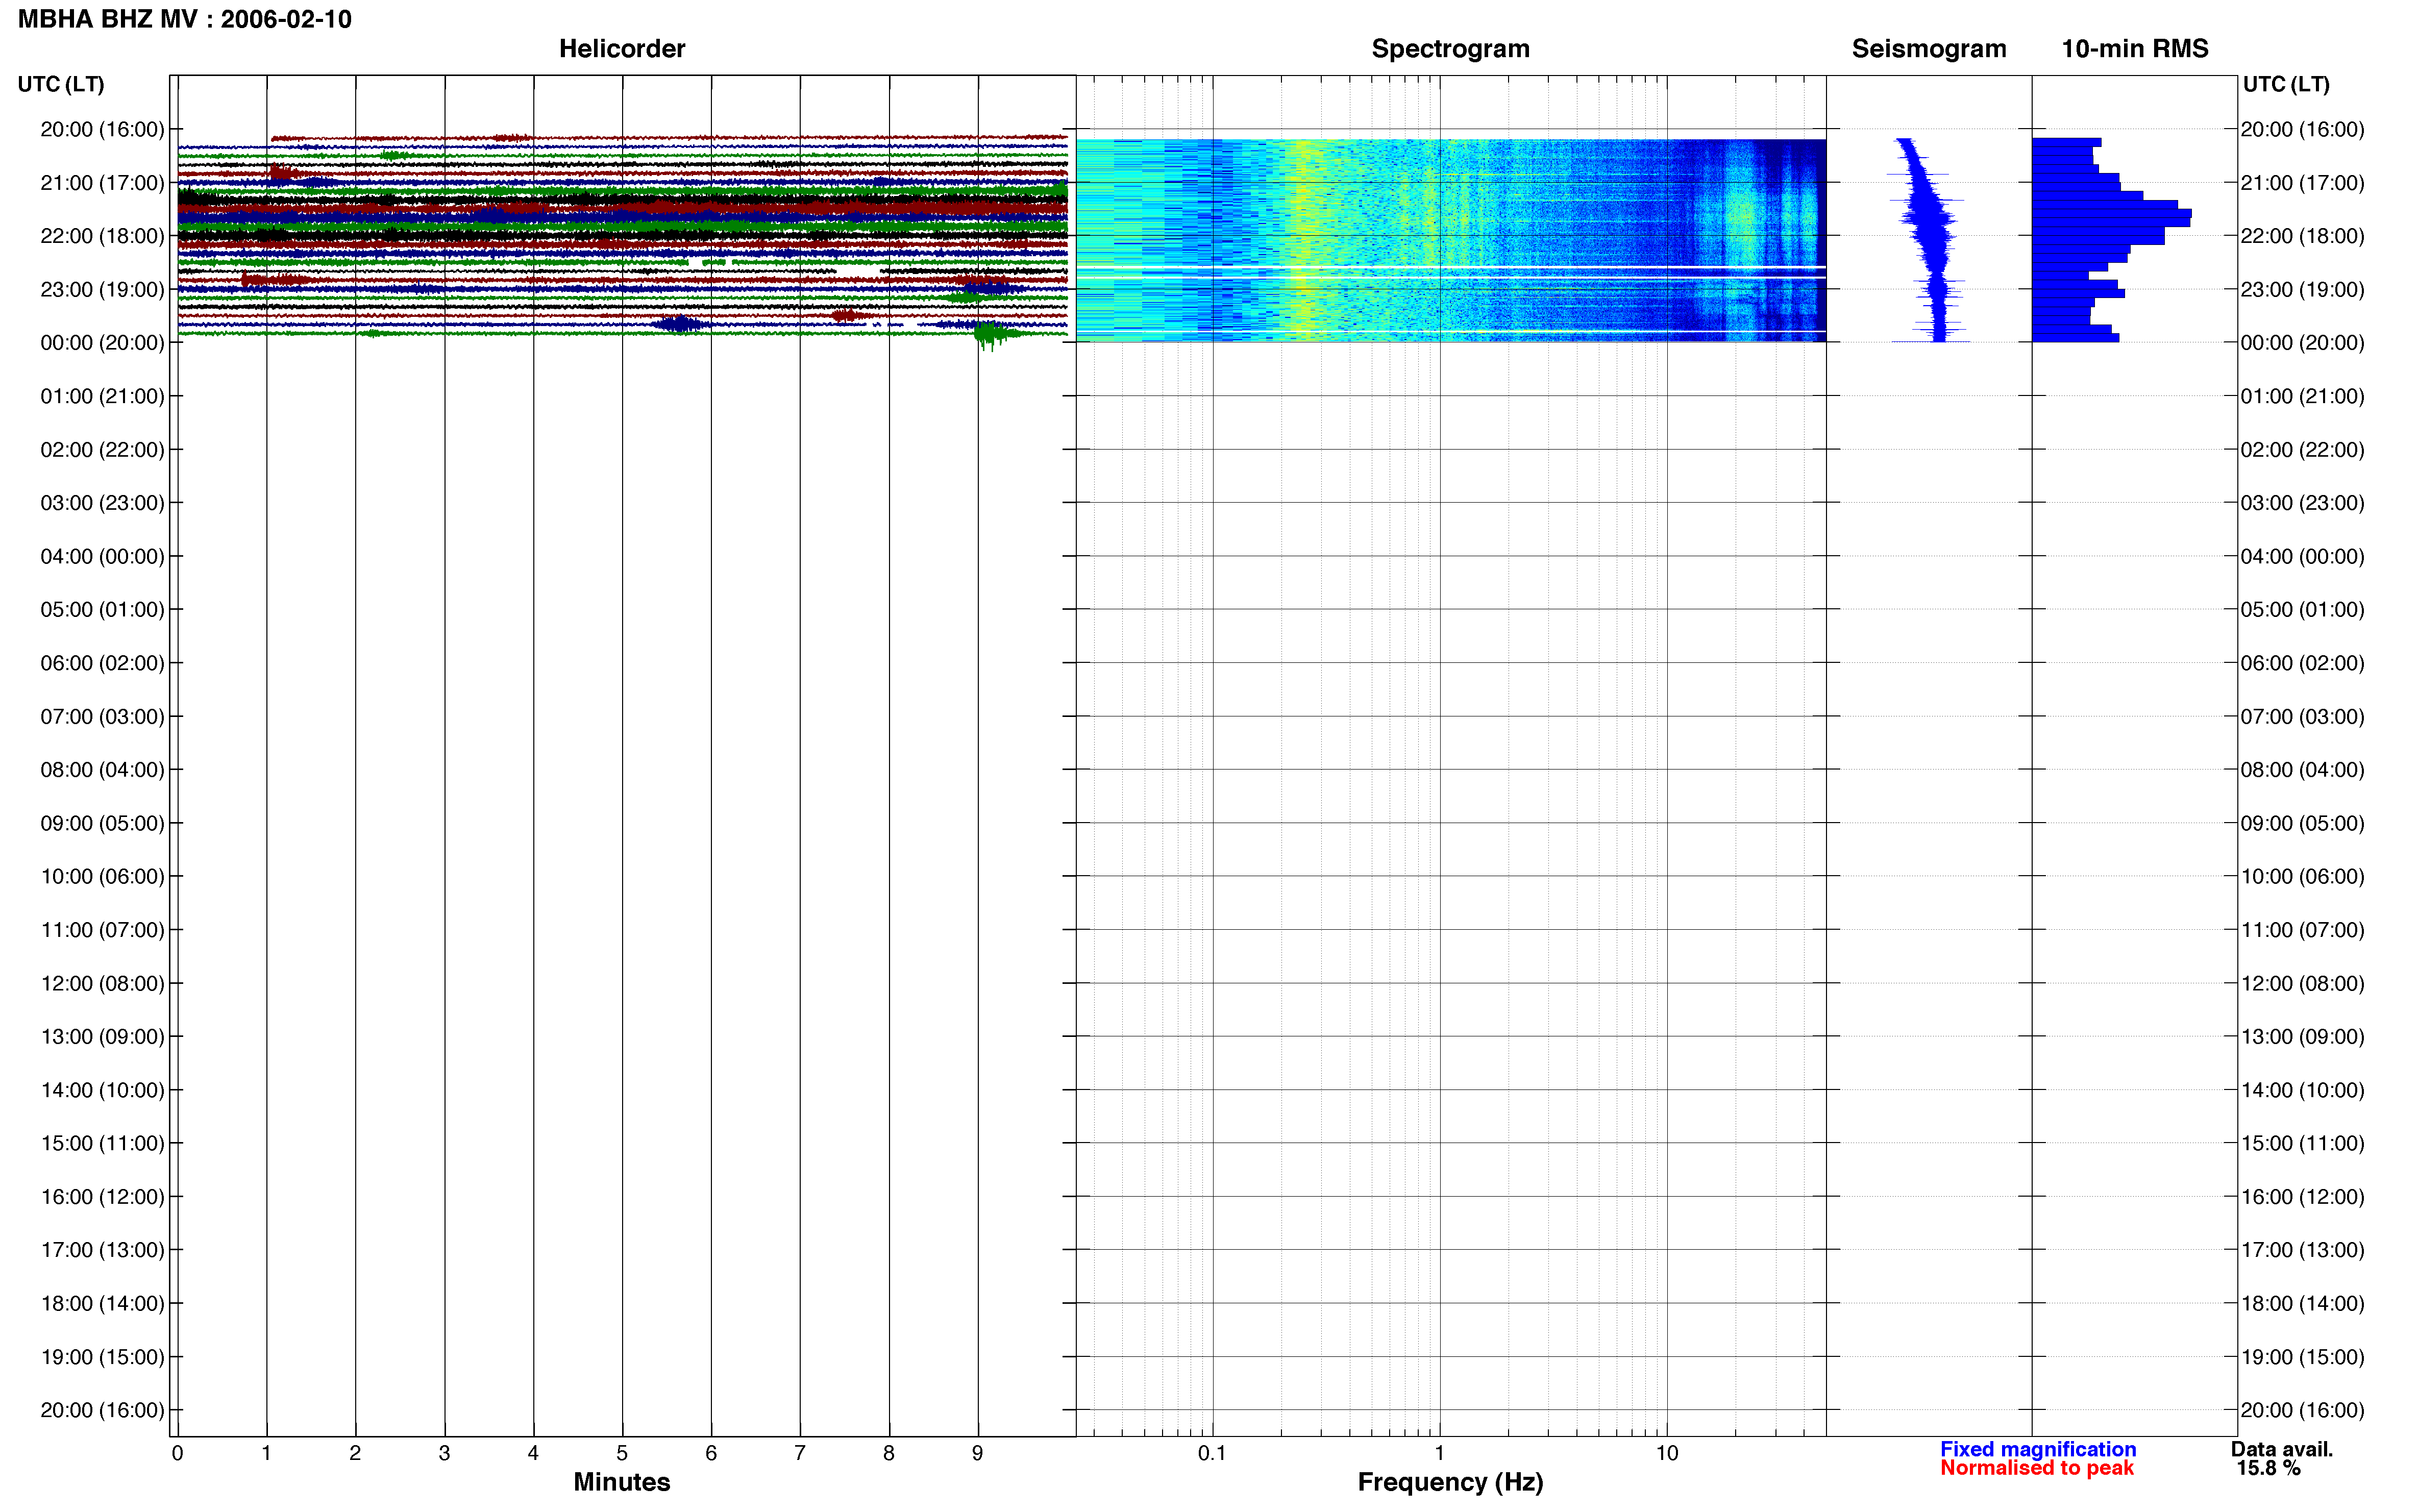Click tick '1' on the Frequency axis

(1440, 1454)
